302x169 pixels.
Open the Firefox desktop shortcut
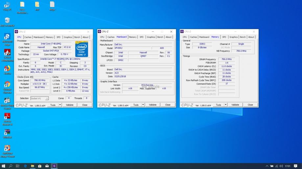pyautogui.click(x=7, y=69)
